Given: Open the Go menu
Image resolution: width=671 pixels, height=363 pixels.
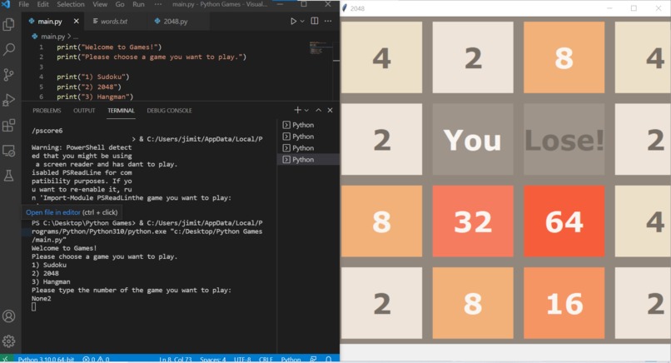Looking at the screenshot, I should (120, 4).
